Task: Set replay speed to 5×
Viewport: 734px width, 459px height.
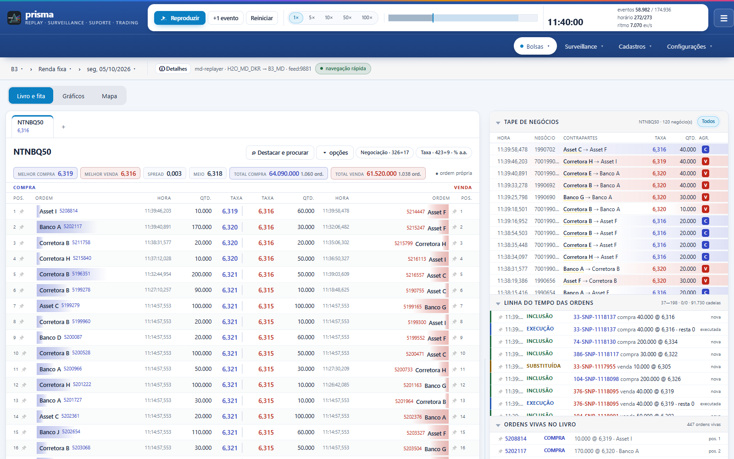Action: (312, 18)
